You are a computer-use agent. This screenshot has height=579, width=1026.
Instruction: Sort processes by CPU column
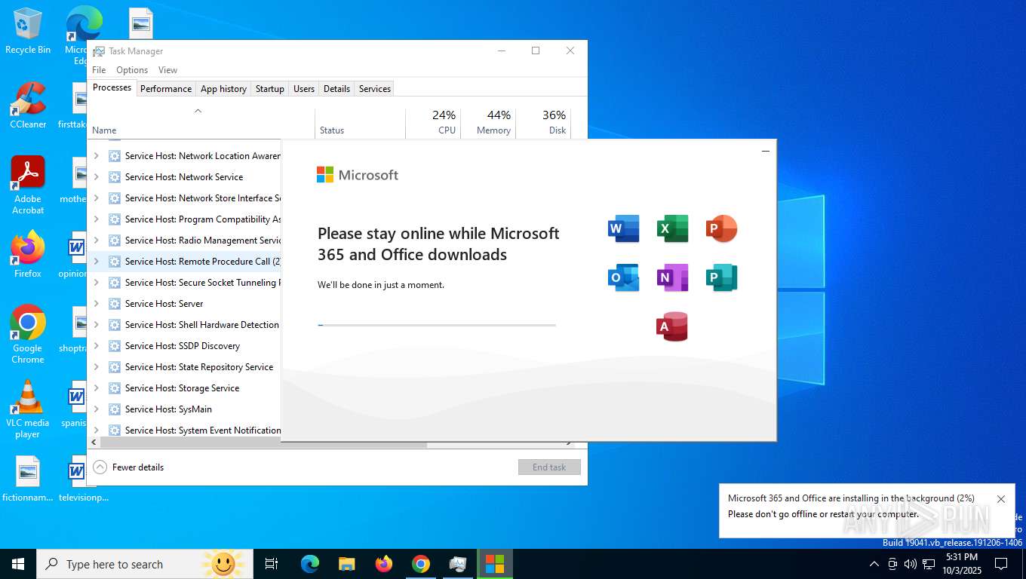[433, 124]
